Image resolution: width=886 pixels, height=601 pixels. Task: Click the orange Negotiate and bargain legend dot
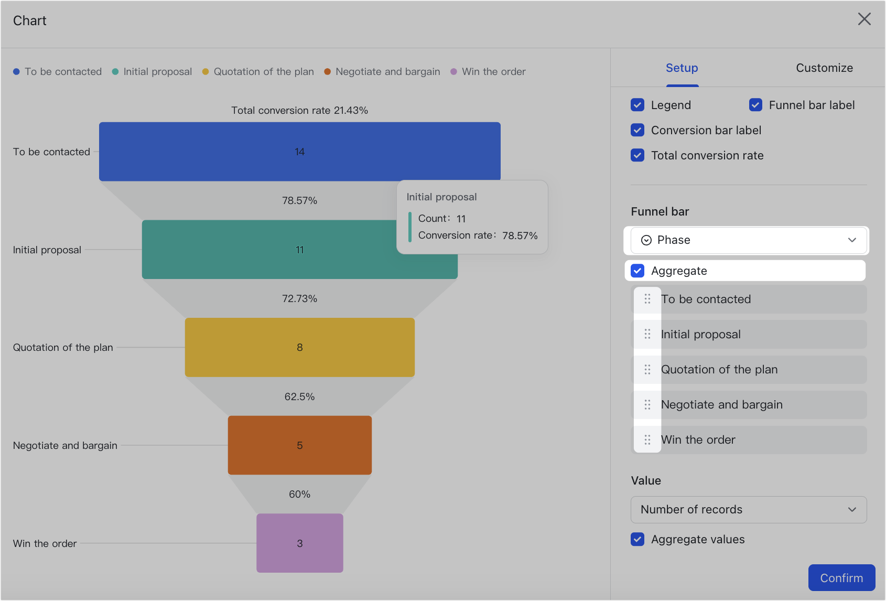[328, 72]
